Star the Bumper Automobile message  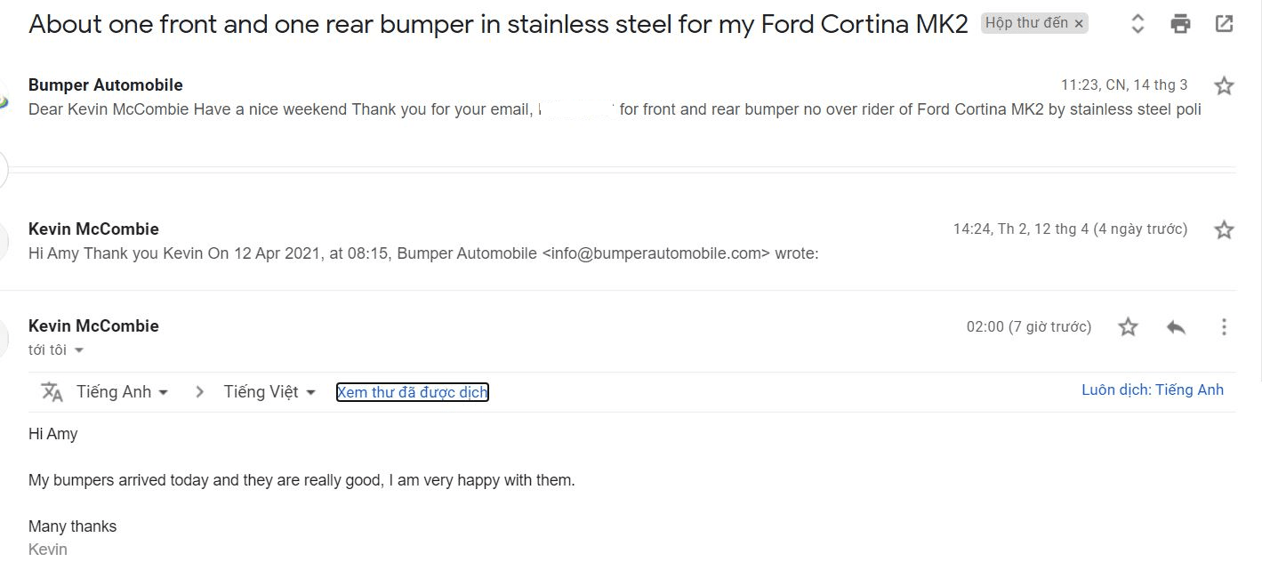1224,85
